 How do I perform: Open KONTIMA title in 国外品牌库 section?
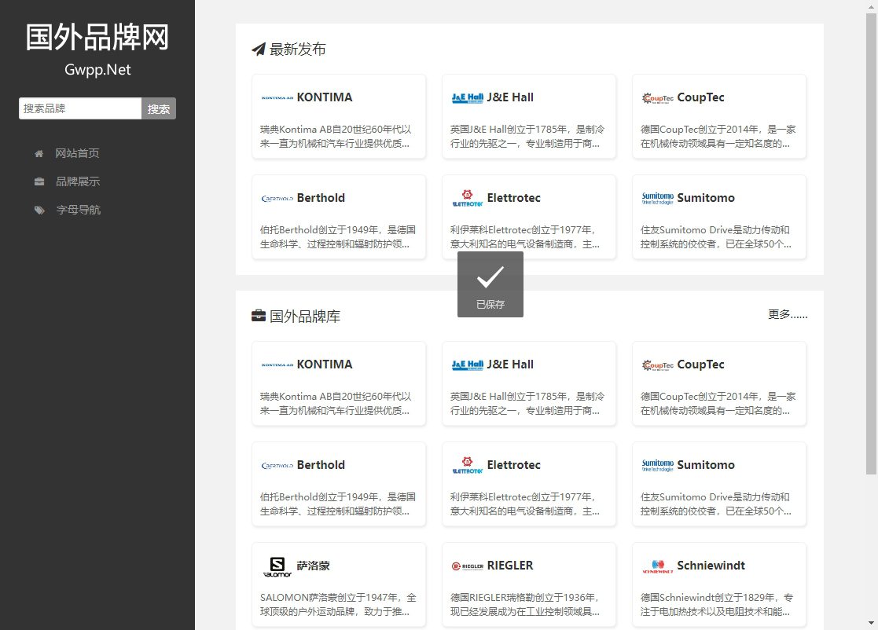324,364
